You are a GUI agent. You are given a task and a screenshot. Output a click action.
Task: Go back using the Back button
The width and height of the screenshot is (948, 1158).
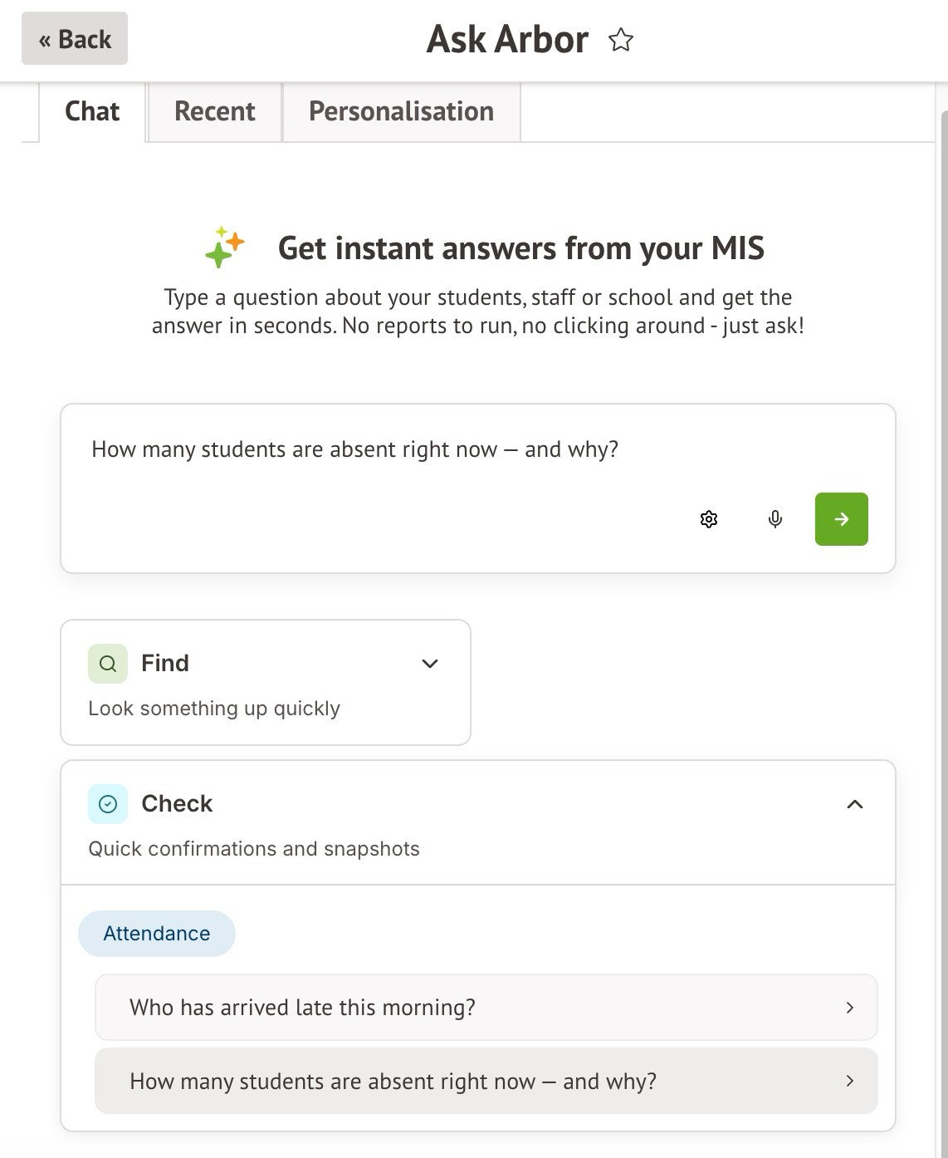[75, 39]
